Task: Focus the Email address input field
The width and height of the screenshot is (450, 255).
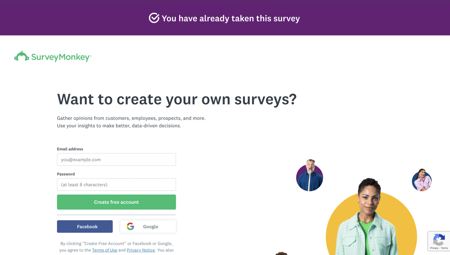Action: coord(116,159)
